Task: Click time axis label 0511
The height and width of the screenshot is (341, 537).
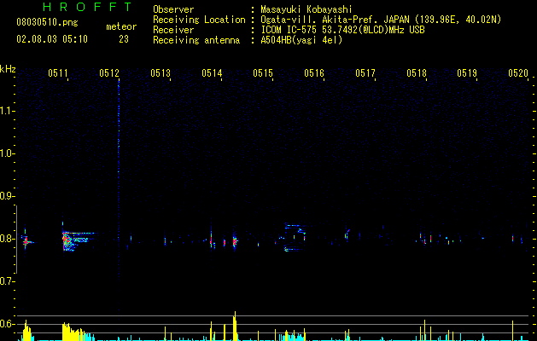Action: click(58, 73)
